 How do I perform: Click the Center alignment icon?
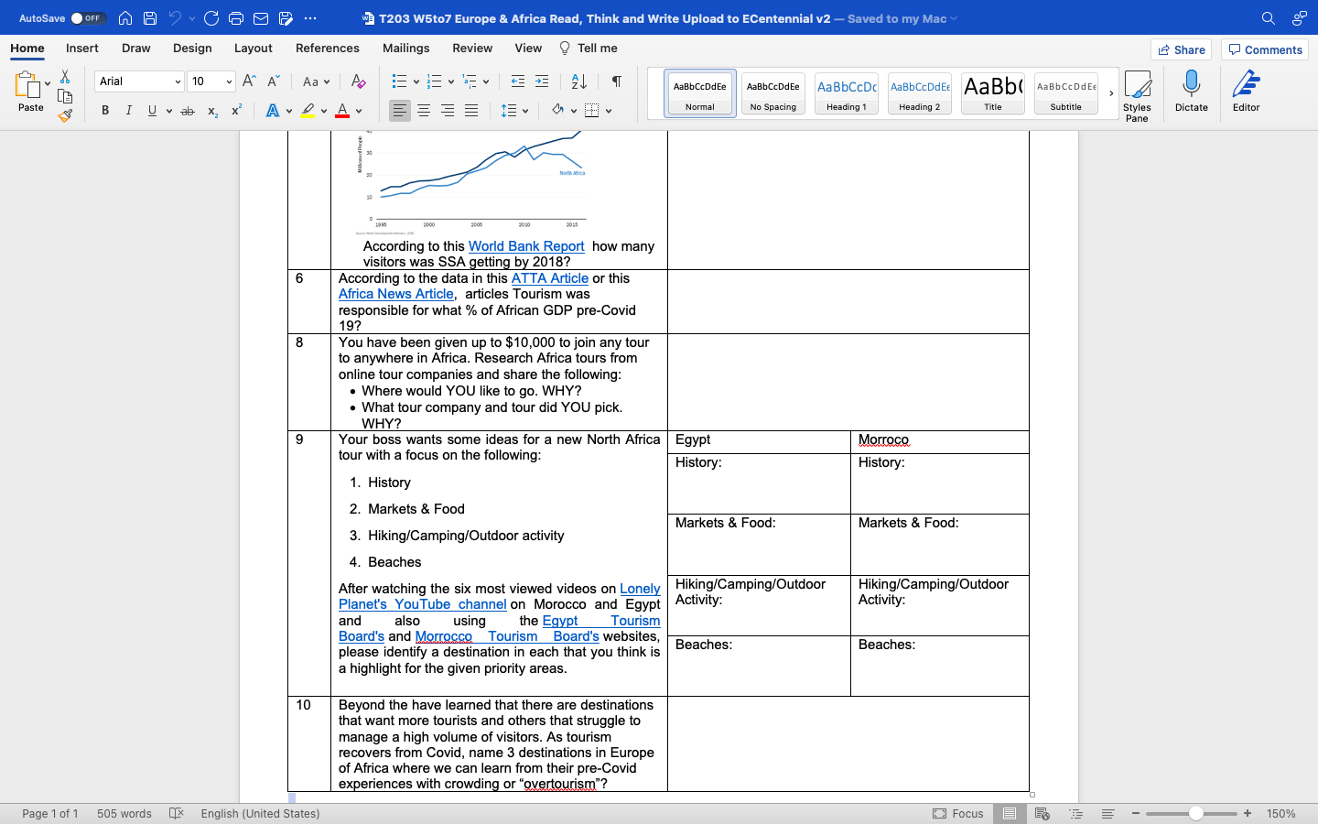[424, 111]
